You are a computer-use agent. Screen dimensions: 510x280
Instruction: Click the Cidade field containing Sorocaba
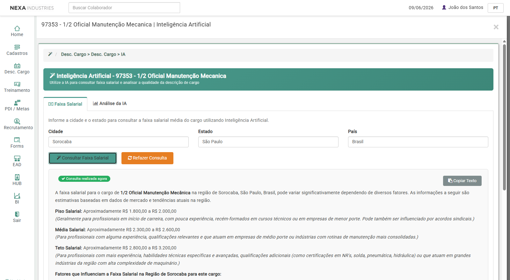(x=119, y=142)
